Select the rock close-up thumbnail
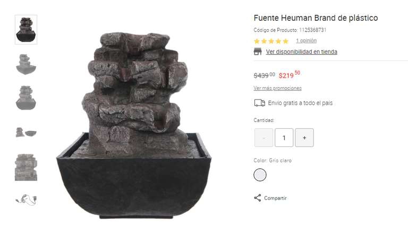The image size is (408, 246). (x=26, y=167)
